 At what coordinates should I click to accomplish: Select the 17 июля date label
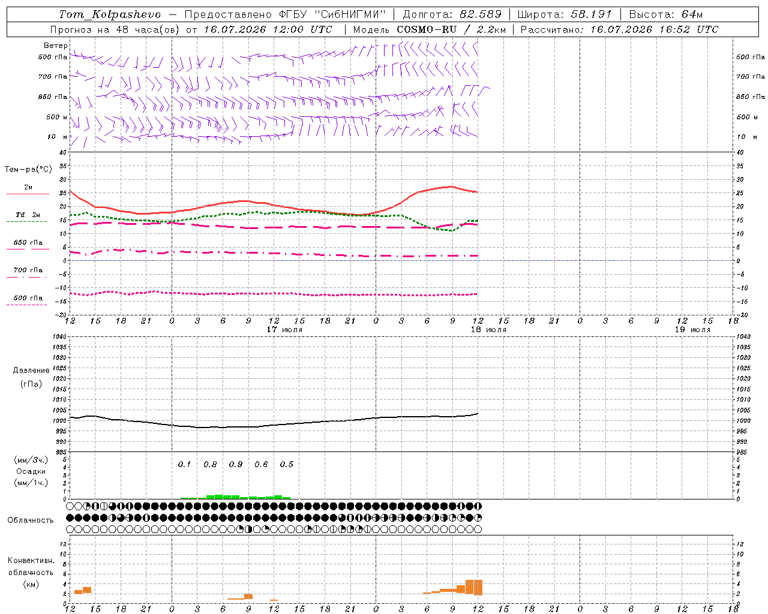click(x=284, y=329)
